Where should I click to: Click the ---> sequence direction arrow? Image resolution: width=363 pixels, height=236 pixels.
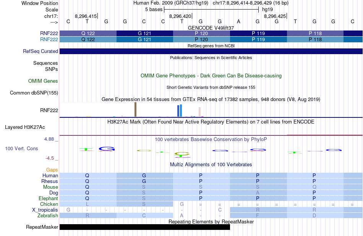(54, 22)
